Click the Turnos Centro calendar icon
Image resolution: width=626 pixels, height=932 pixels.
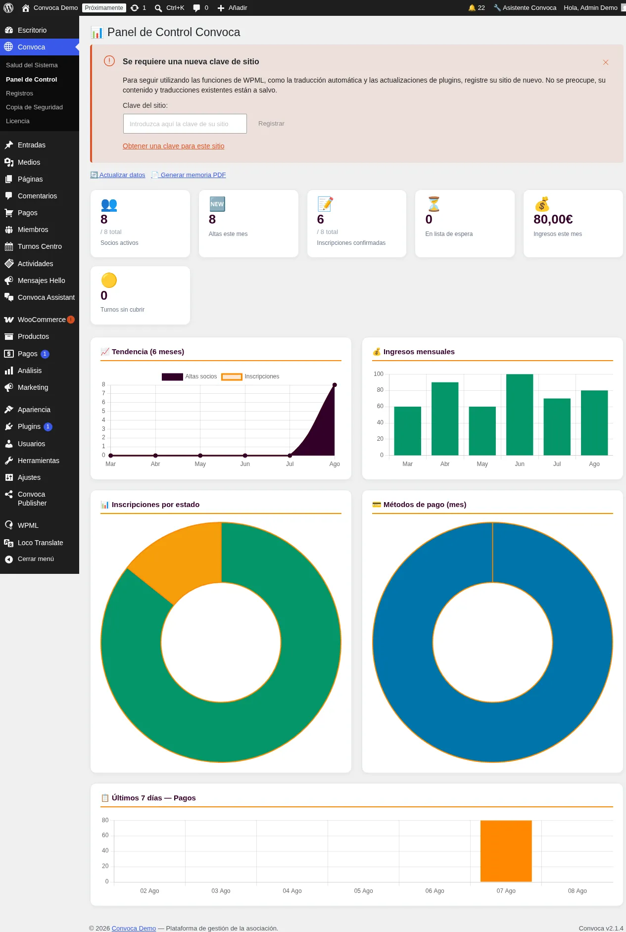9,246
